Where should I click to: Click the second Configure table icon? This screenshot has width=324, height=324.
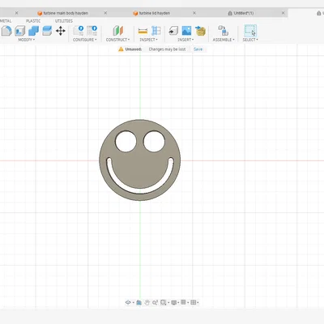click(x=92, y=31)
